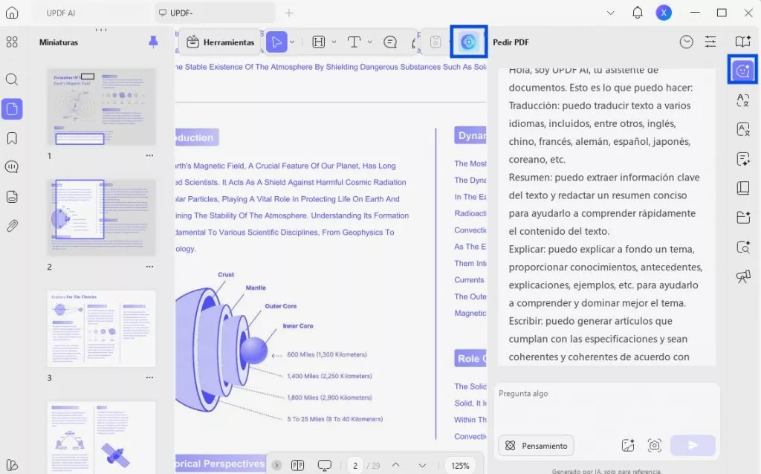Image resolution: width=761 pixels, height=474 pixels.
Task: Open the 125% zoom level dropdown
Action: (x=460, y=466)
